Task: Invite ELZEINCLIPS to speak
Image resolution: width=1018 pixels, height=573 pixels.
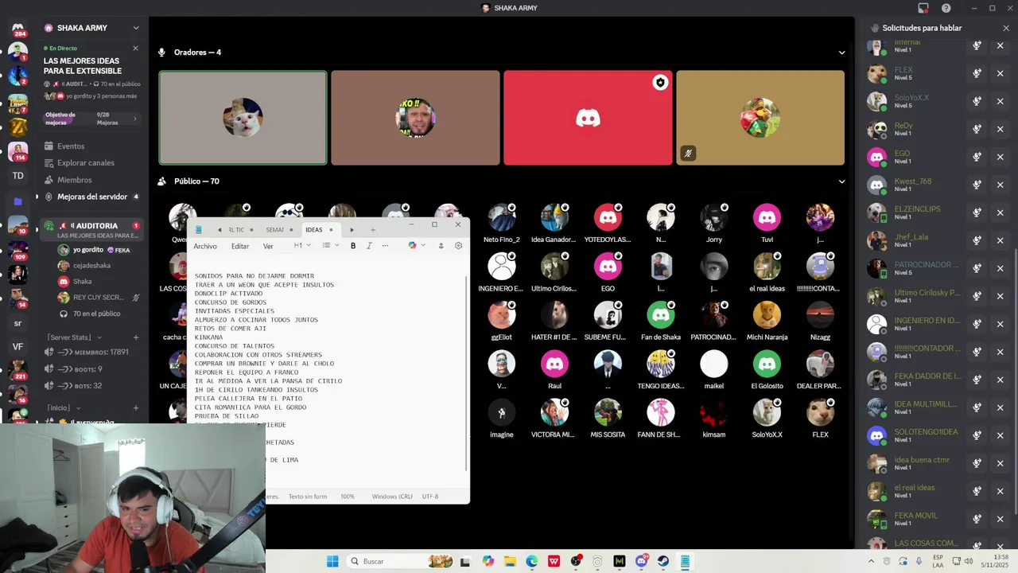Action: [x=977, y=212]
